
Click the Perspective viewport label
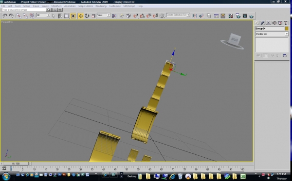pos(7,22)
